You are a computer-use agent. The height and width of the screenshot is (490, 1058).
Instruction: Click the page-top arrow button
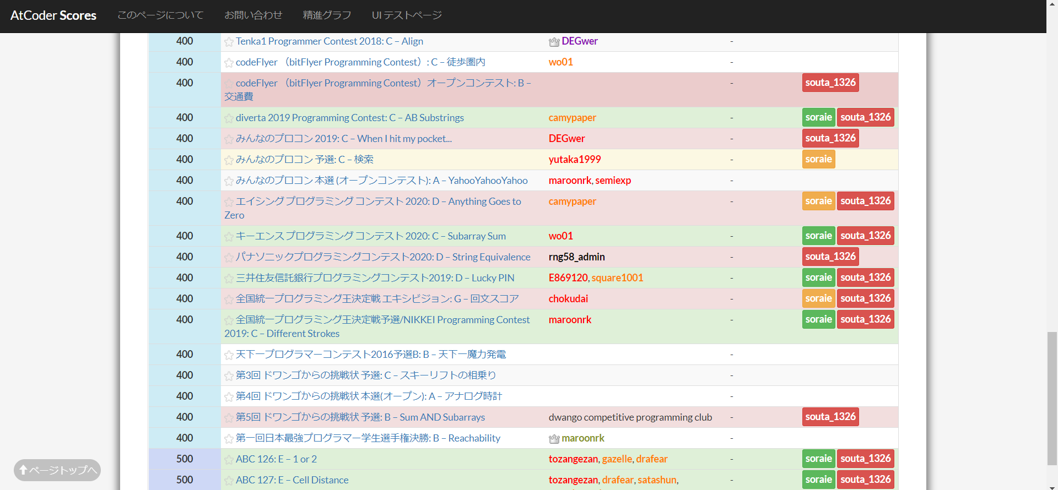[x=57, y=470]
